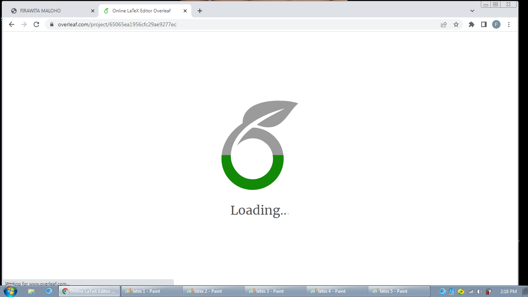The width and height of the screenshot is (528, 297).
Task: Switch to latex 2 - Paint window
Action: [x=213, y=291]
